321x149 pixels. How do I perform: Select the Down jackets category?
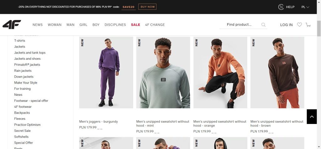pos(24,77)
